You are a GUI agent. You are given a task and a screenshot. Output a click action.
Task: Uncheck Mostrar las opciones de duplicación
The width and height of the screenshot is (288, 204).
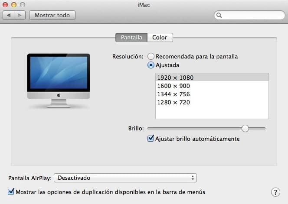pyautogui.click(x=11, y=191)
